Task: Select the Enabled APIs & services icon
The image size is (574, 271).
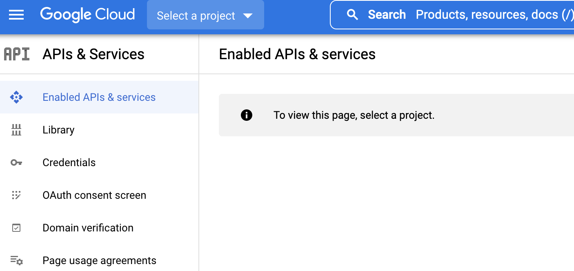Action: [x=16, y=97]
